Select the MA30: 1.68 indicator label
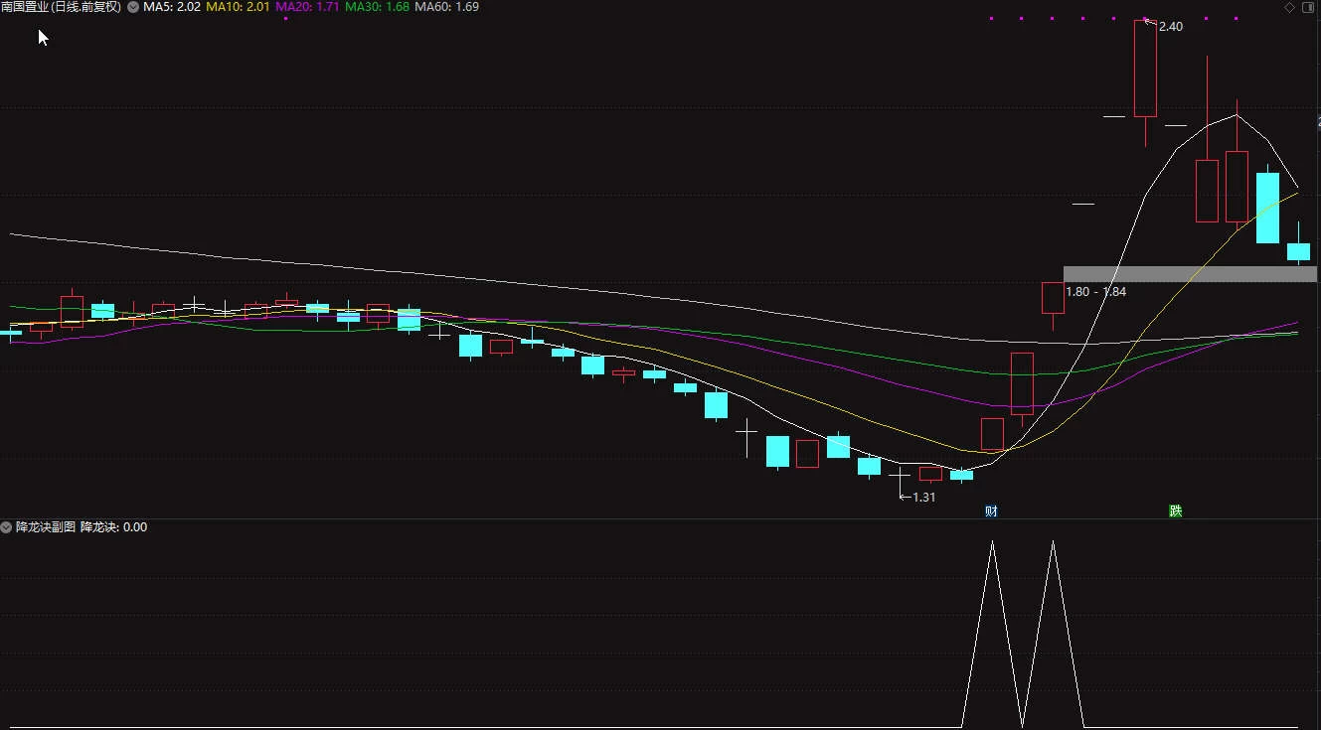This screenshot has height=730, width=1321. tap(377, 7)
